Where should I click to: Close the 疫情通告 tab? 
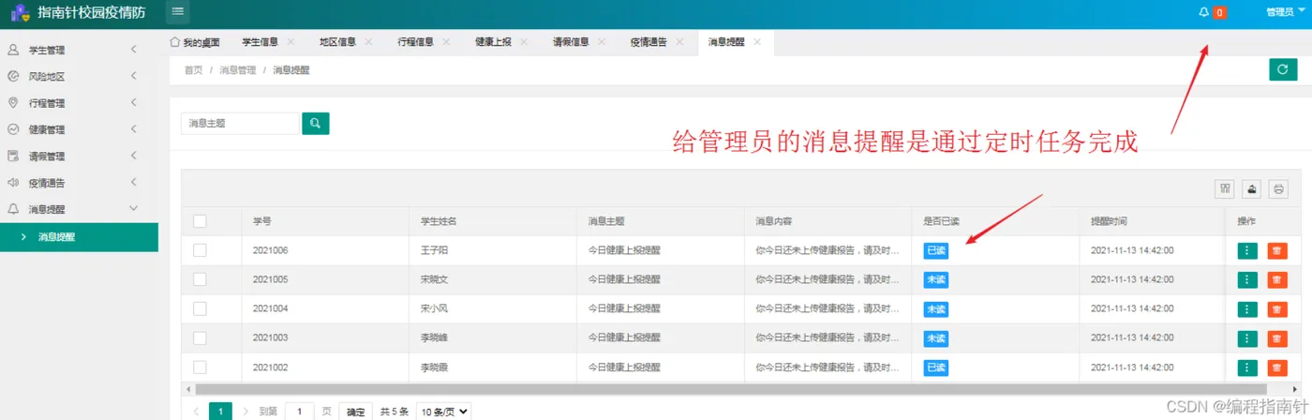[679, 42]
